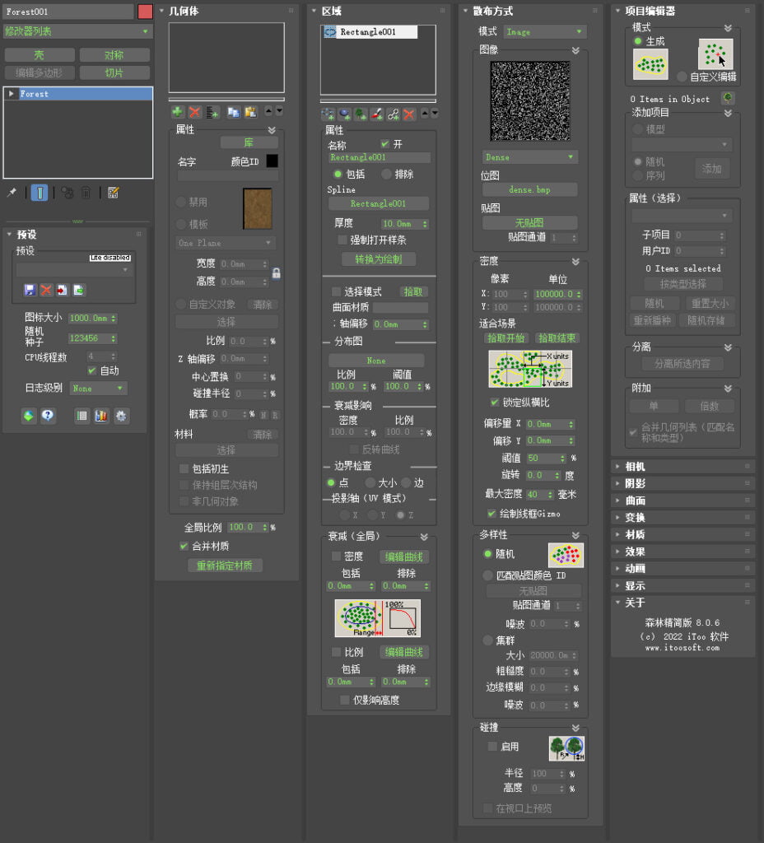
Task: Uncheck the 锁定纵横比 checkbox
Action: pos(494,403)
